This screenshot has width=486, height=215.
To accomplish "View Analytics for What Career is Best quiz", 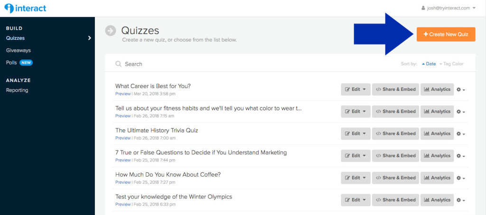I will (437, 90).
